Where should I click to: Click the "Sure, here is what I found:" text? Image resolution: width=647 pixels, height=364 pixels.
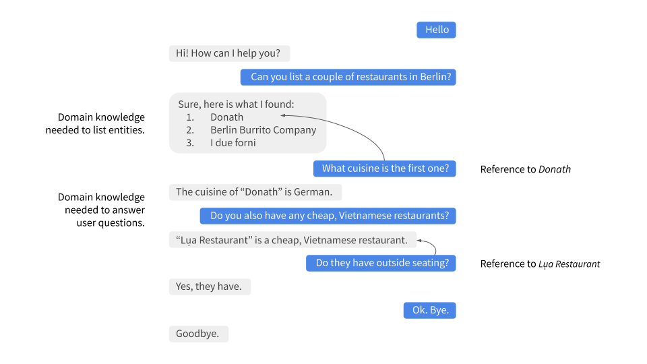236,104
